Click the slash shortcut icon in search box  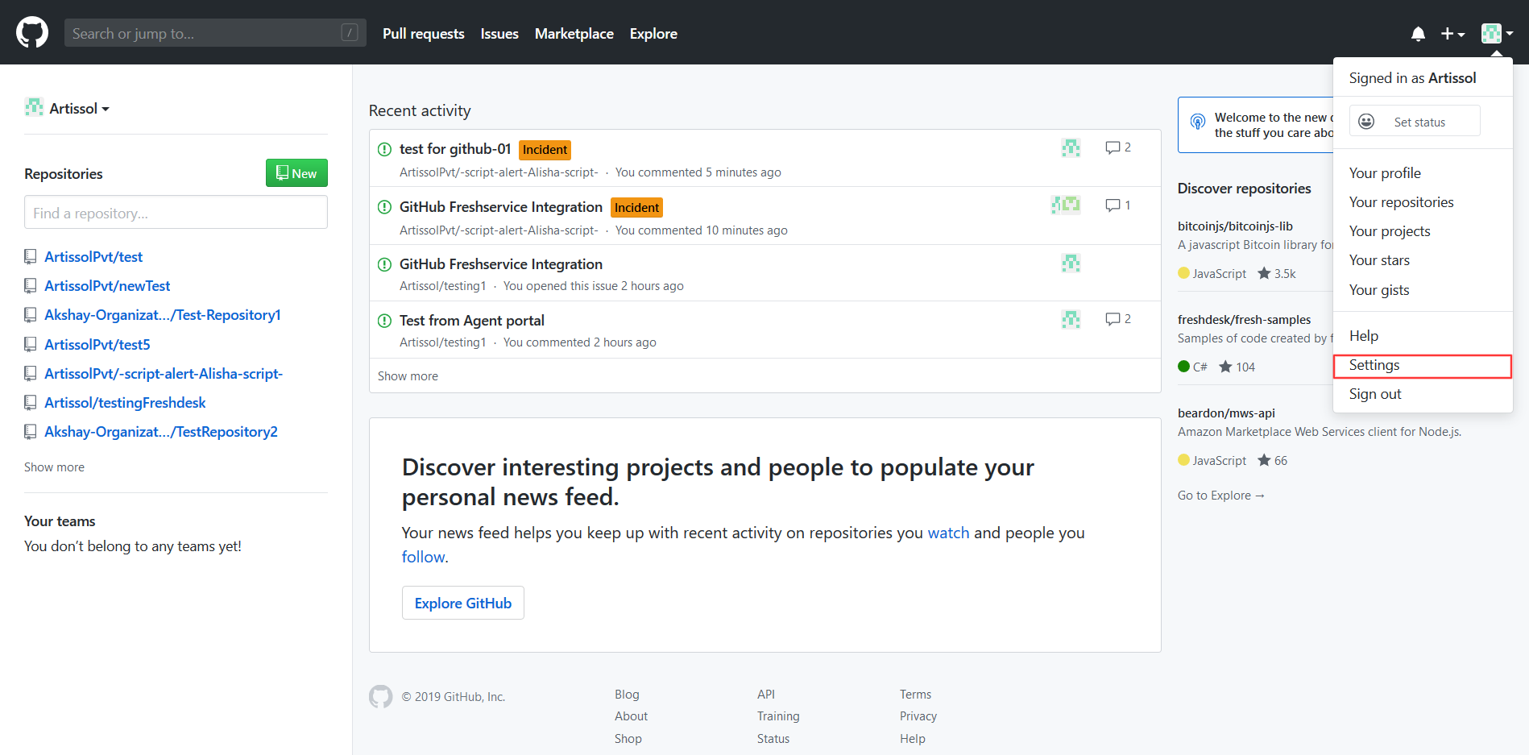(x=350, y=32)
